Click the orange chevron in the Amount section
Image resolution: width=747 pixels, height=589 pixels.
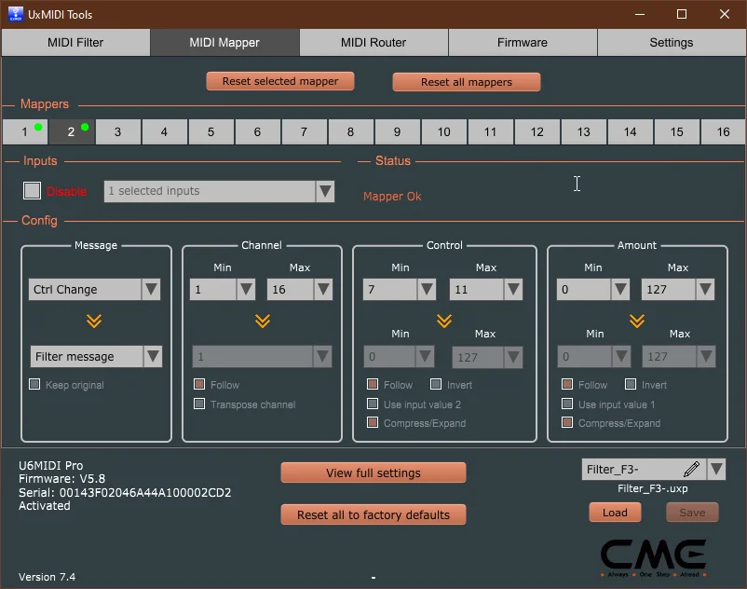[637, 322]
